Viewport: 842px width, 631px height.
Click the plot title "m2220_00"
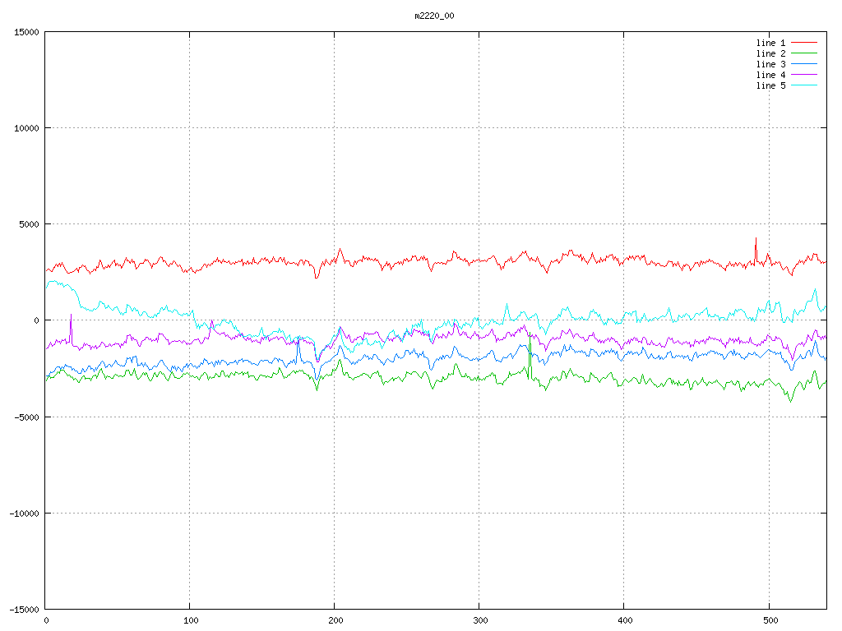[434, 16]
